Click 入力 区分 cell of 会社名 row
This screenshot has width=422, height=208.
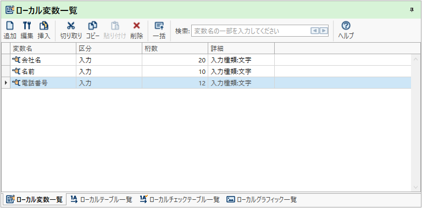point(109,60)
